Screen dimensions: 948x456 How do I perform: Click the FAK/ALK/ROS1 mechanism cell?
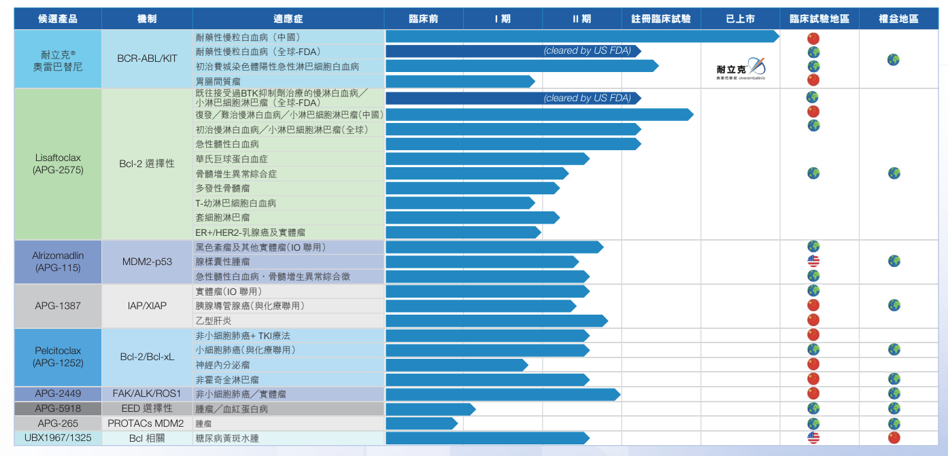(147, 393)
